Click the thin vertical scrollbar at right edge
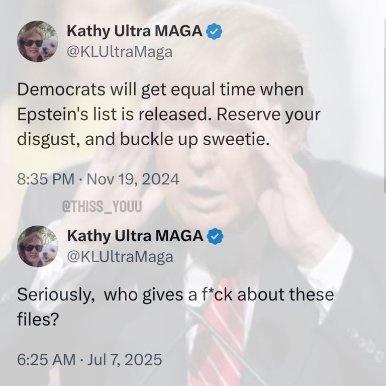The height and width of the screenshot is (386, 386). click(384, 106)
